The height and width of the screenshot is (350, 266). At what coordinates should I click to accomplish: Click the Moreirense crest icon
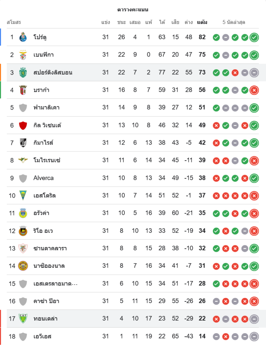click(23, 160)
